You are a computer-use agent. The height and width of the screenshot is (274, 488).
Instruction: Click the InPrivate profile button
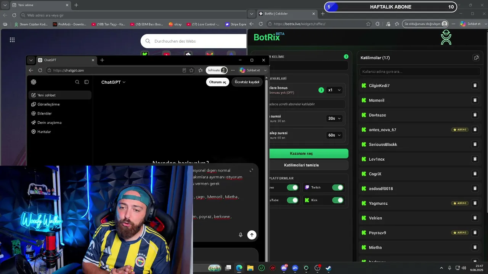[217, 70]
